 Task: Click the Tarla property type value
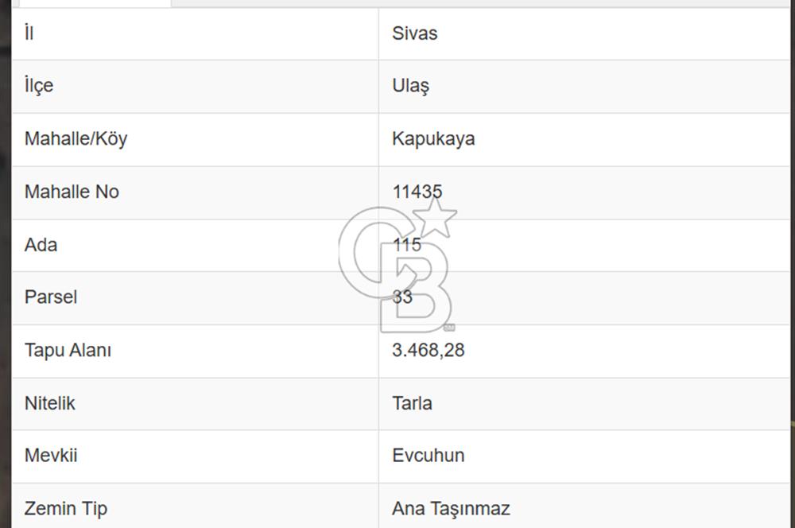[412, 403]
